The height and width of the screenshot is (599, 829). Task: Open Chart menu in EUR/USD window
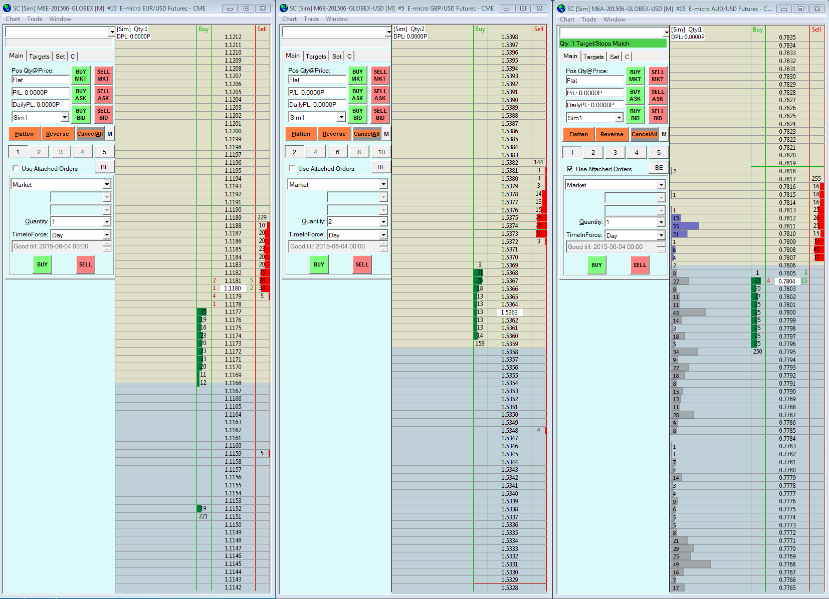click(x=13, y=19)
